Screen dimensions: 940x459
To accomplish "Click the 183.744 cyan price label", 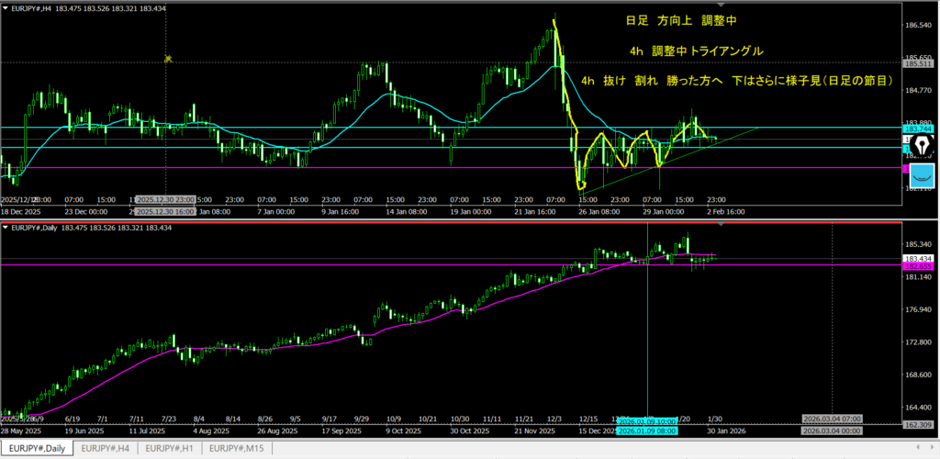I will tap(919, 129).
